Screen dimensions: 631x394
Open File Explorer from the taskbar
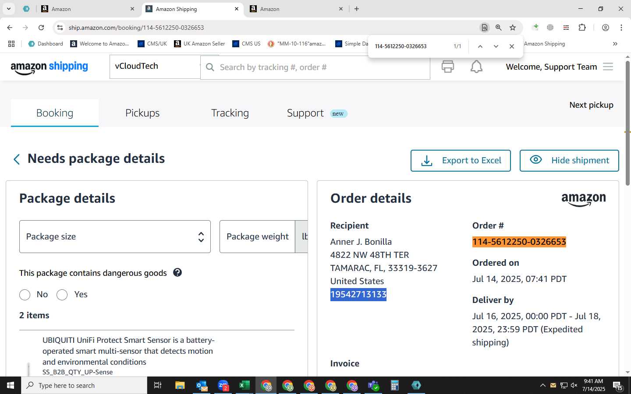(x=180, y=385)
